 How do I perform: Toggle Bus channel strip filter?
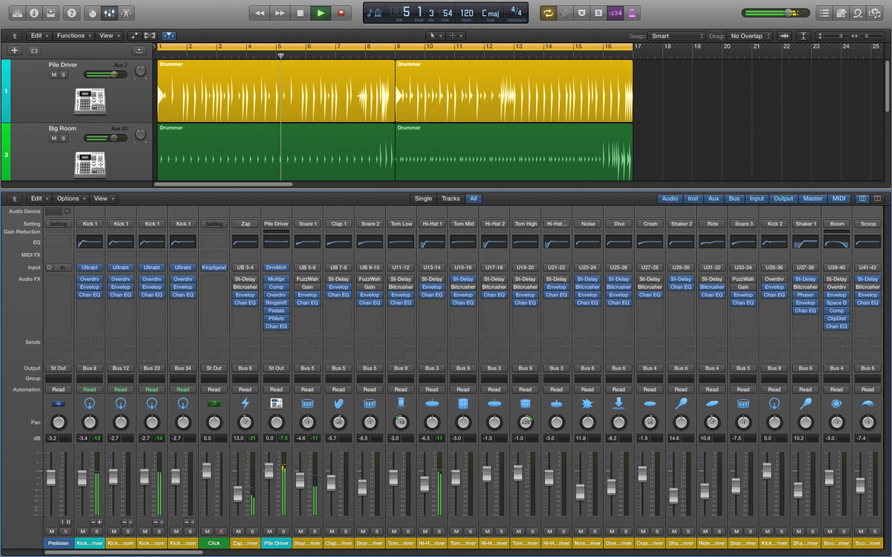734,198
